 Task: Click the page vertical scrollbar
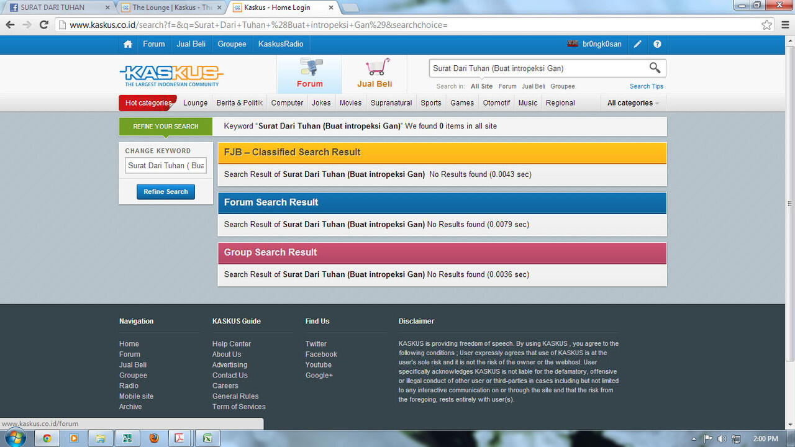coord(789,203)
